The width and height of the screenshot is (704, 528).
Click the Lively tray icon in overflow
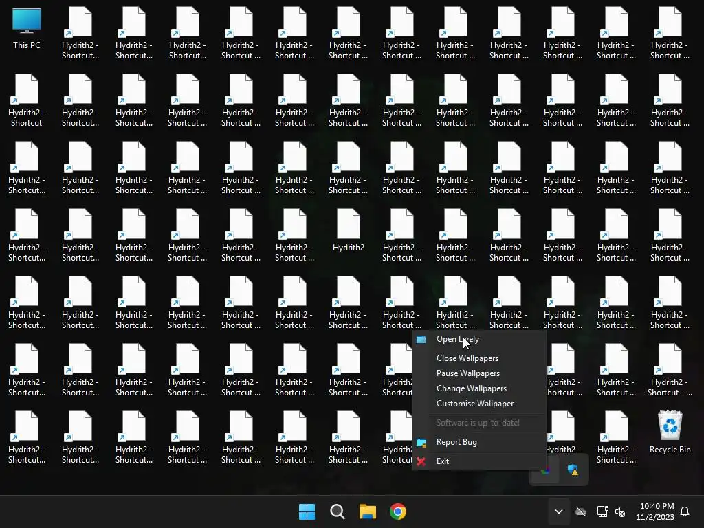pos(545,470)
